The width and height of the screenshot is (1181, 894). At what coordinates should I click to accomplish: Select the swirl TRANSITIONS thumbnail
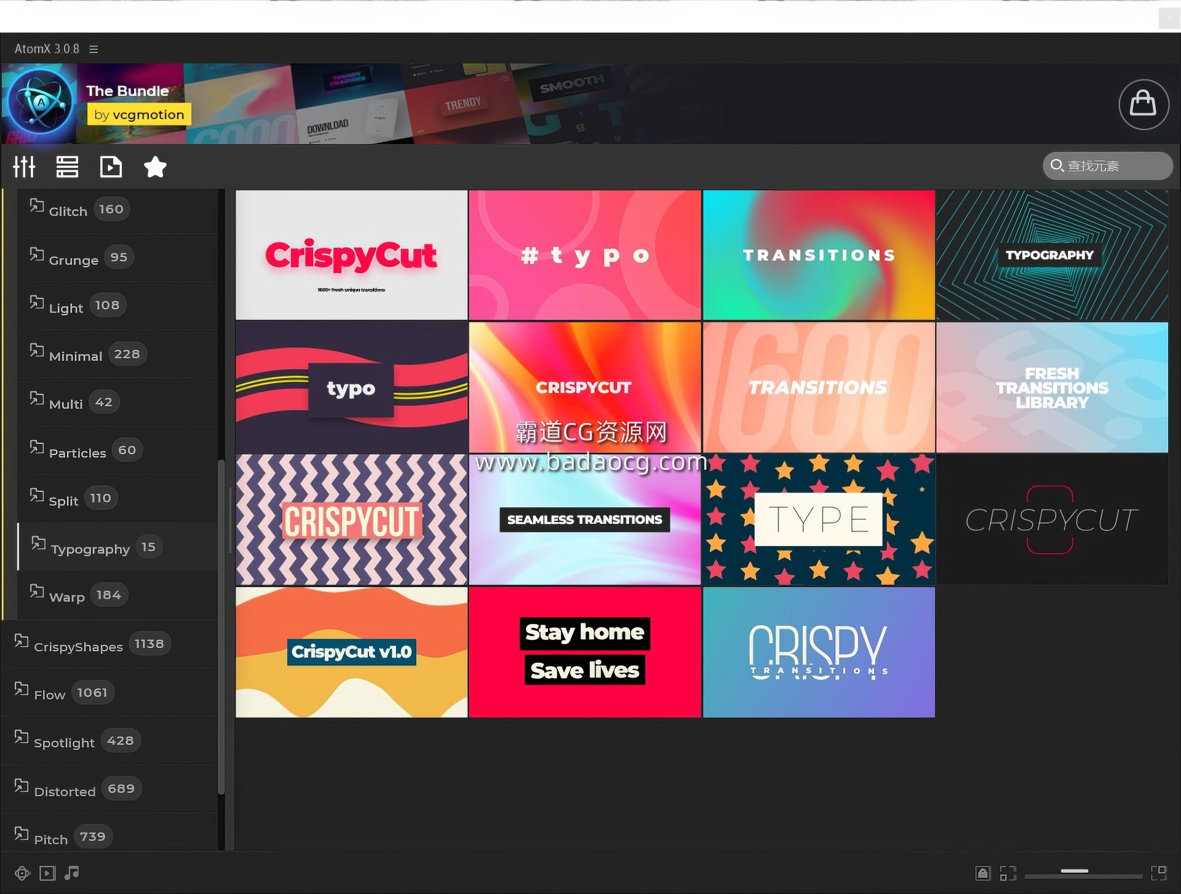(819, 255)
